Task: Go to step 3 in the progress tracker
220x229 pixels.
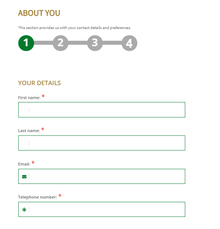Action: [x=95, y=43]
